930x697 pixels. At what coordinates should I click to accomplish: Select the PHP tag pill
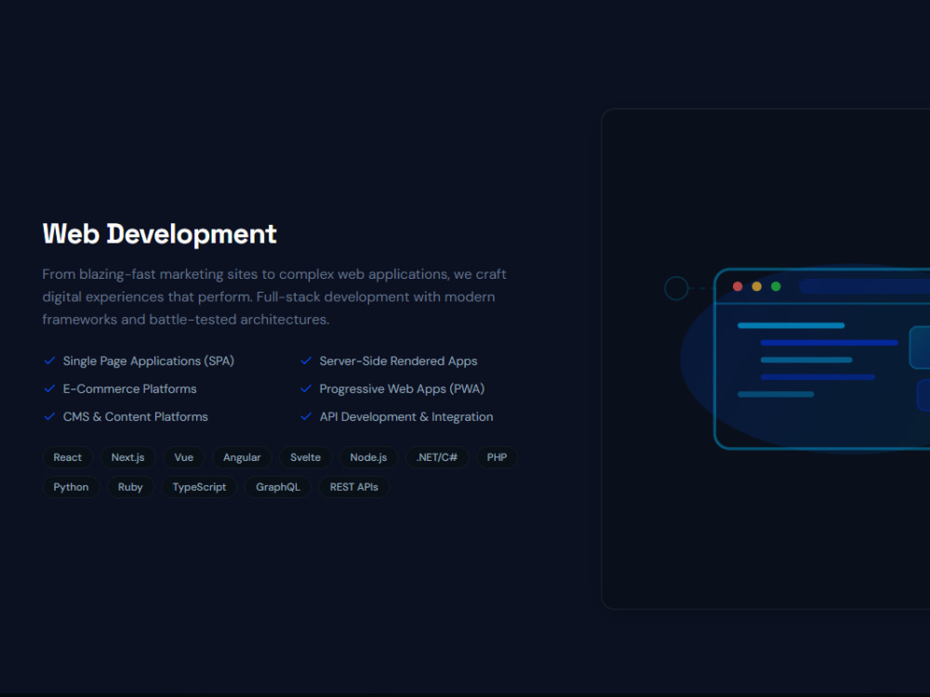(x=497, y=457)
